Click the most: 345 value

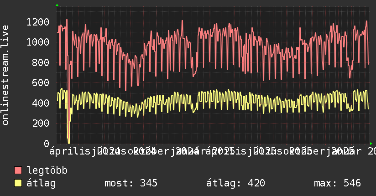[131, 183]
